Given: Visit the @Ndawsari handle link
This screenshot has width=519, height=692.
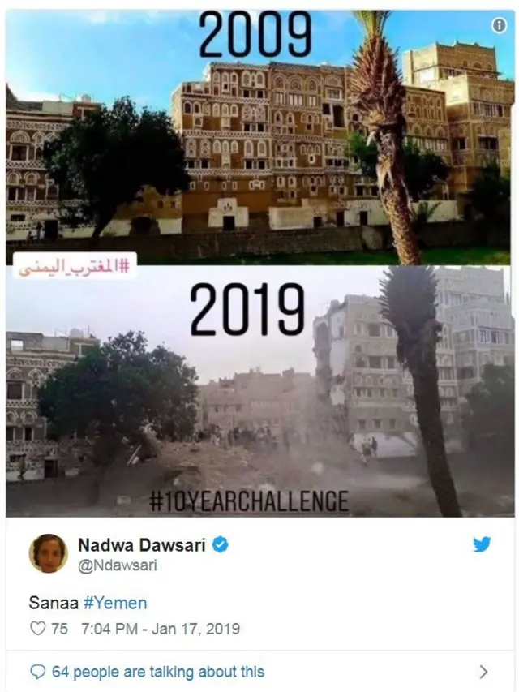Looking at the screenshot, I should [x=118, y=565].
